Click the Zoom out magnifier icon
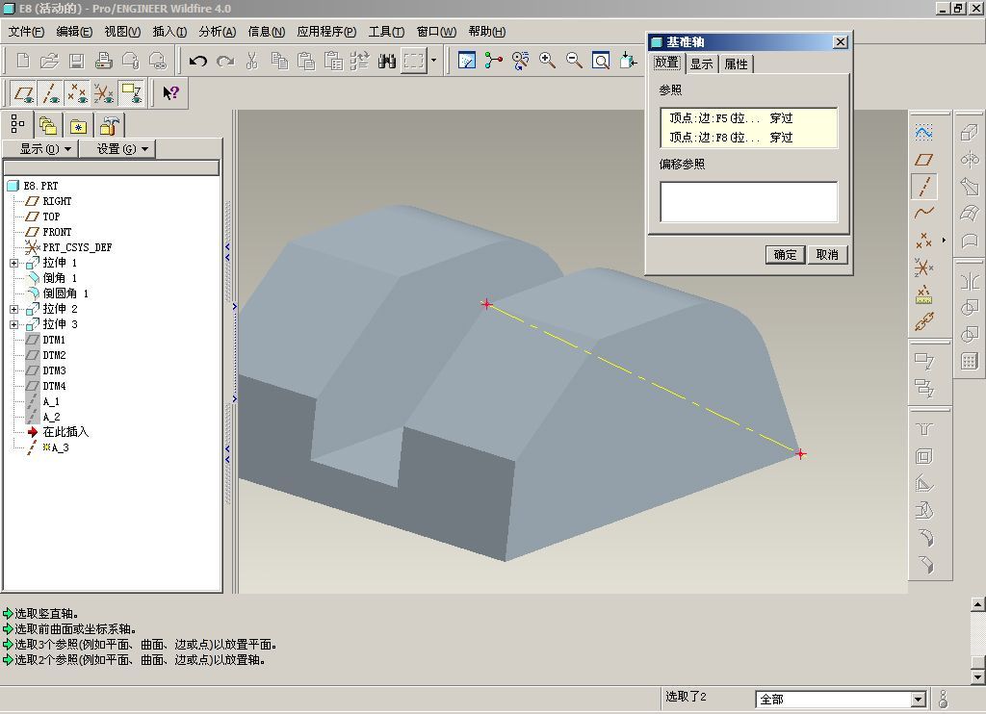The image size is (986, 714). coord(574,61)
